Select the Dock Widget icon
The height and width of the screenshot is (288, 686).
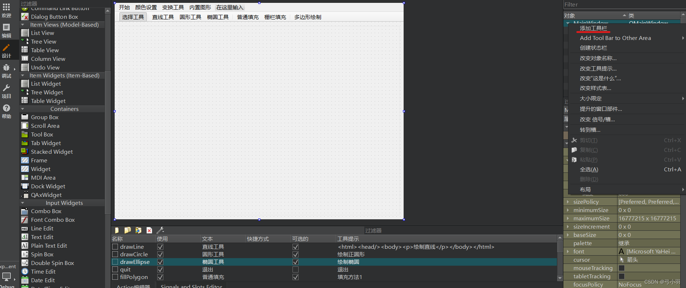coord(25,186)
